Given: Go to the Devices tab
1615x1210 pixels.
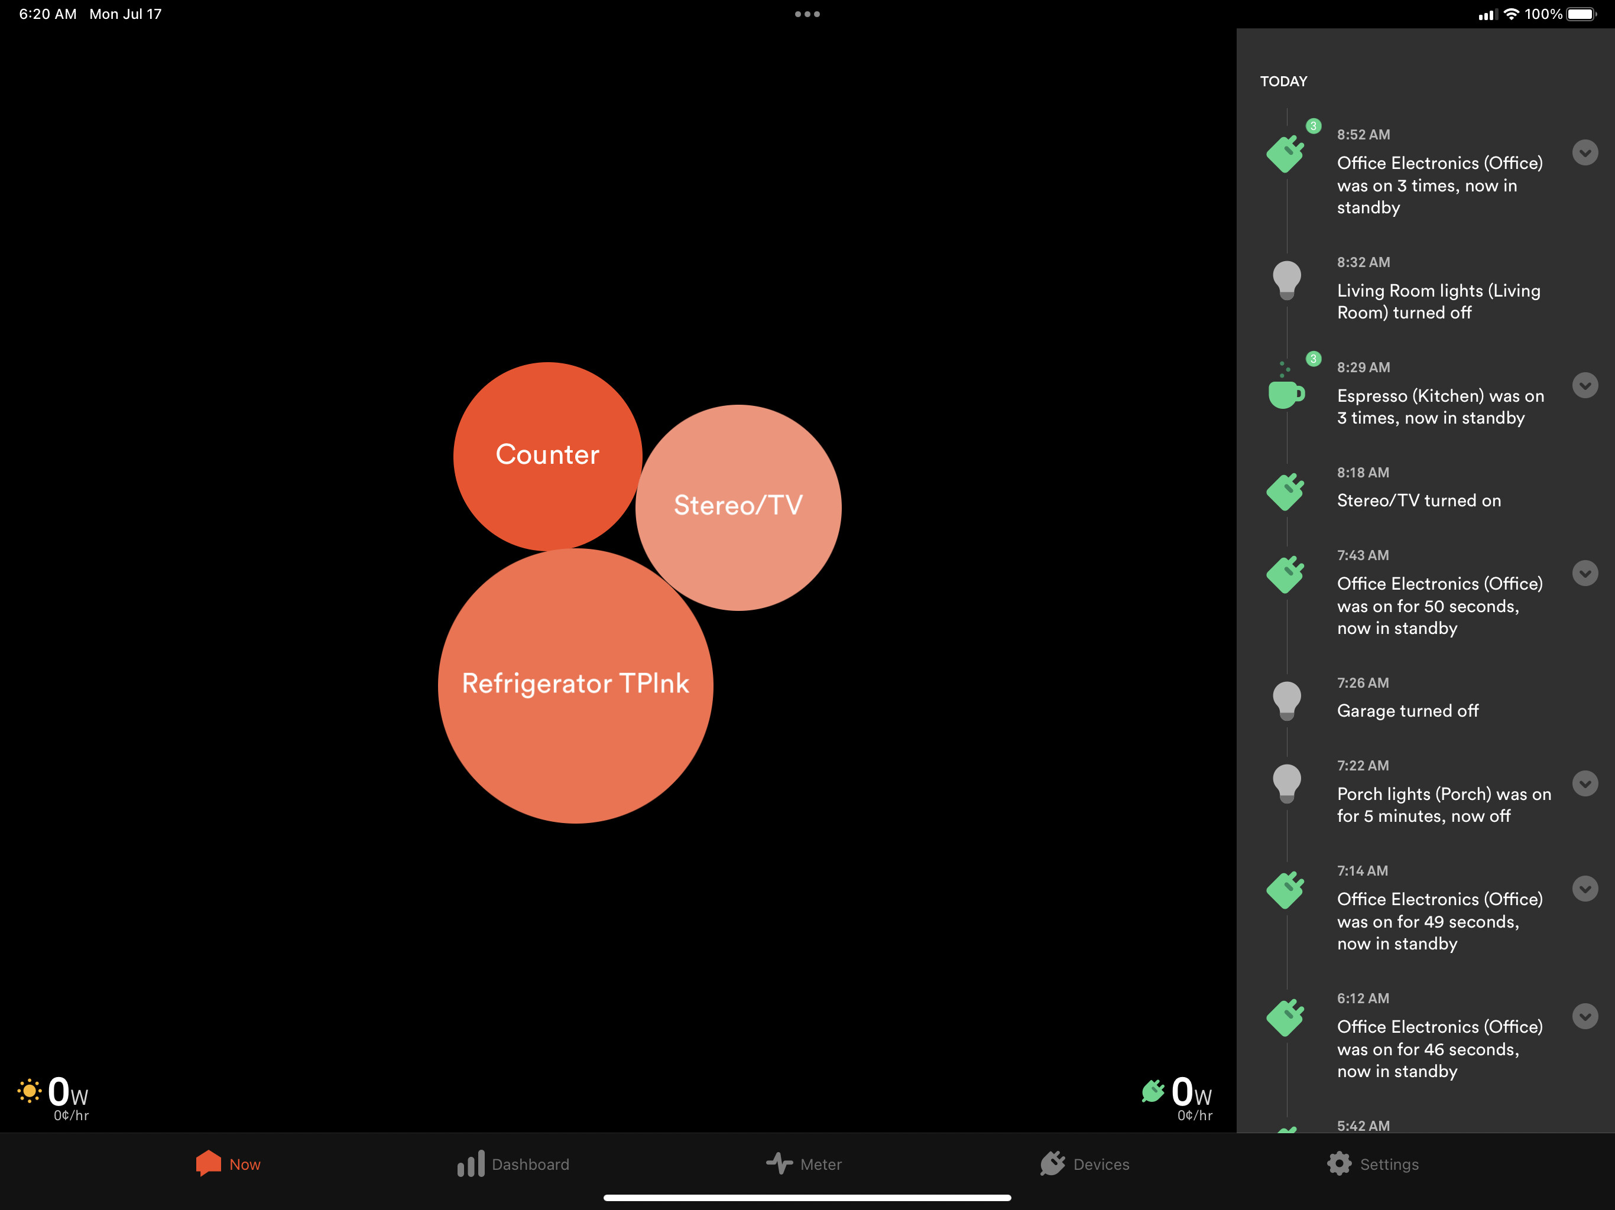Looking at the screenshot, I should point(1085,1164).
